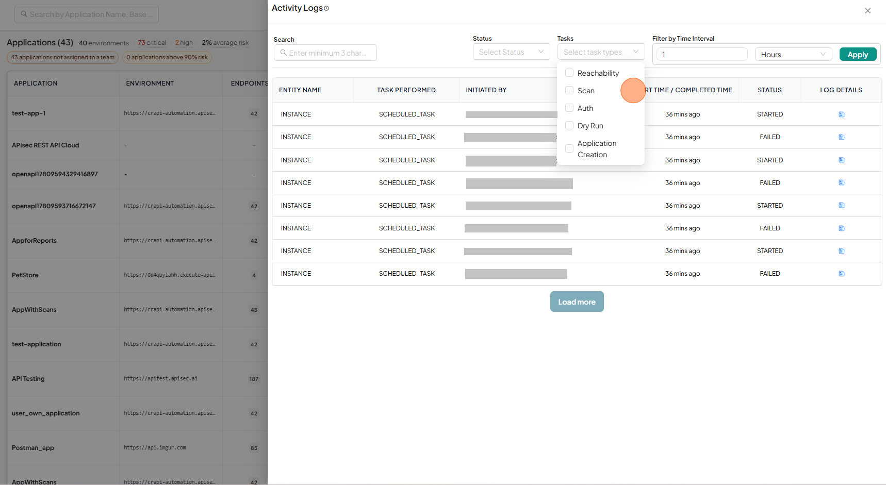Open the APIsec REST API Cloud application
Screen dimensions: 886x485
tap(45, 145)
